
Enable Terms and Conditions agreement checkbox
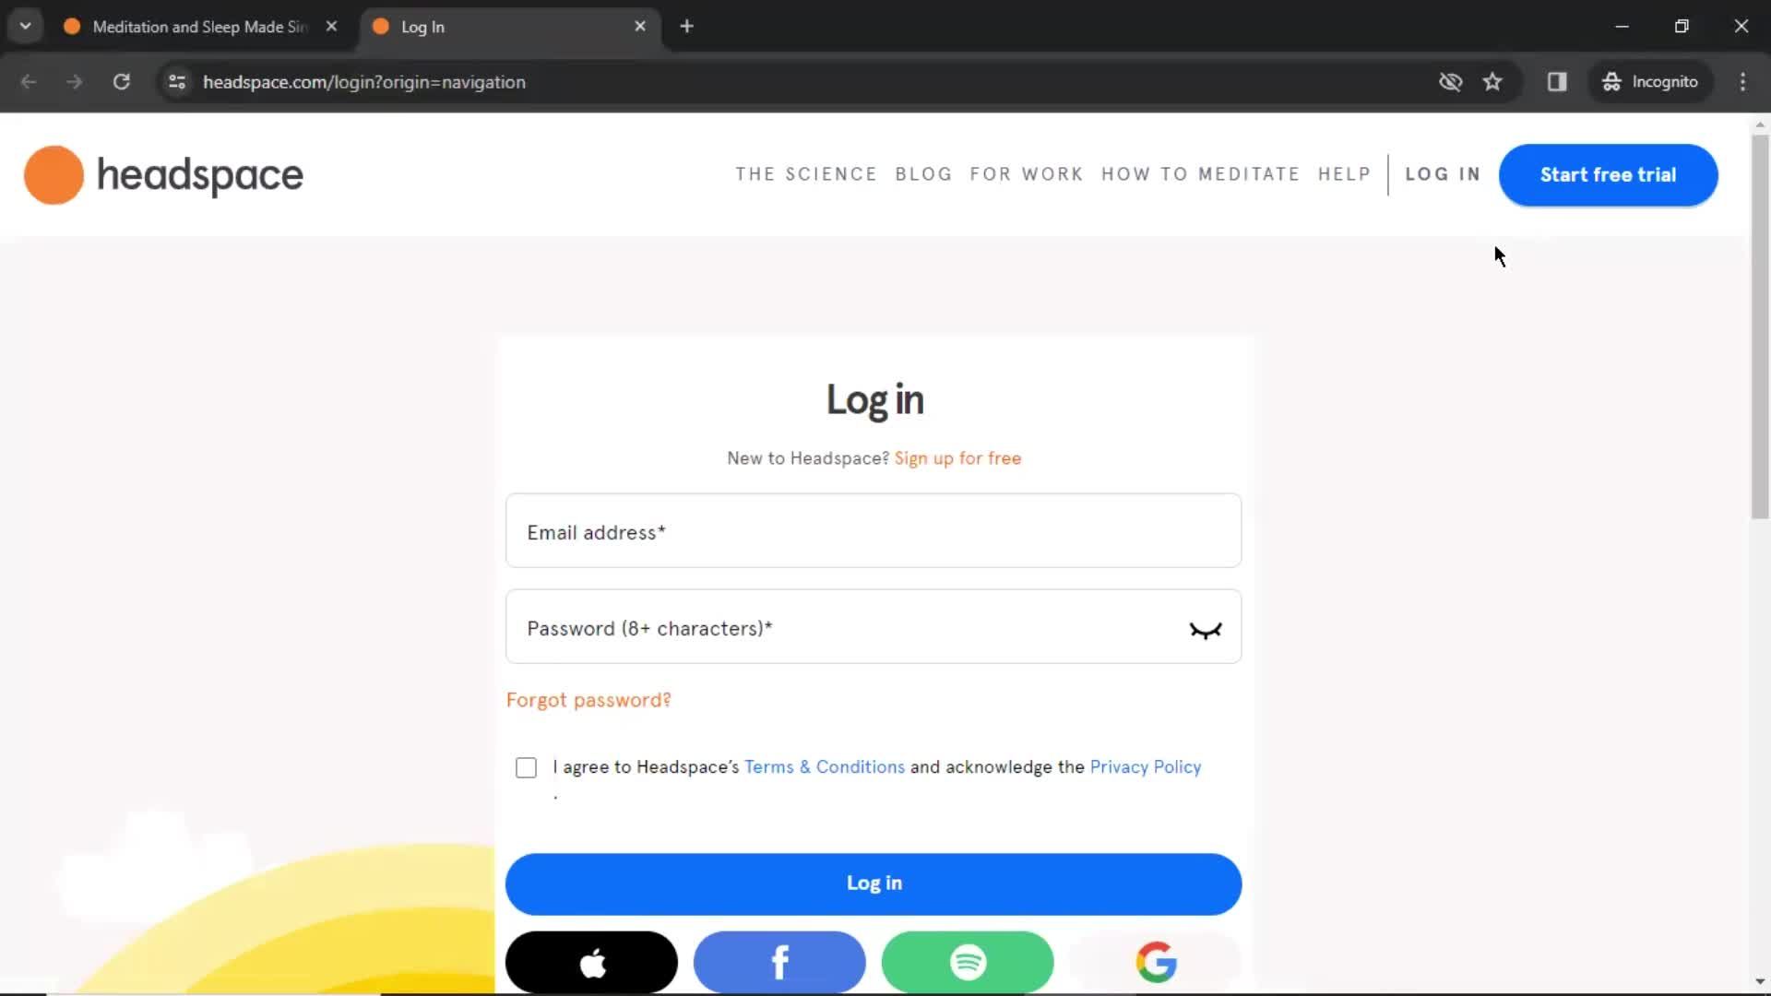point(526,766)
